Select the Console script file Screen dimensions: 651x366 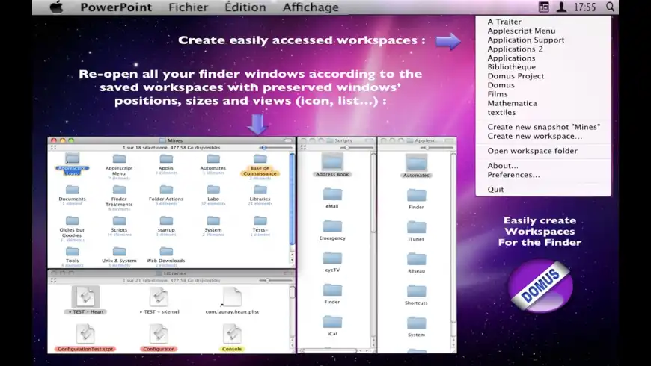(x=232, y=338)
